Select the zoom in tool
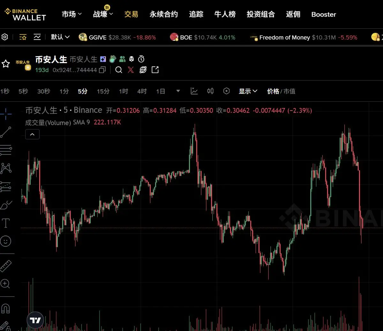The width and height of the screenshot is (383, 331). 5,283
